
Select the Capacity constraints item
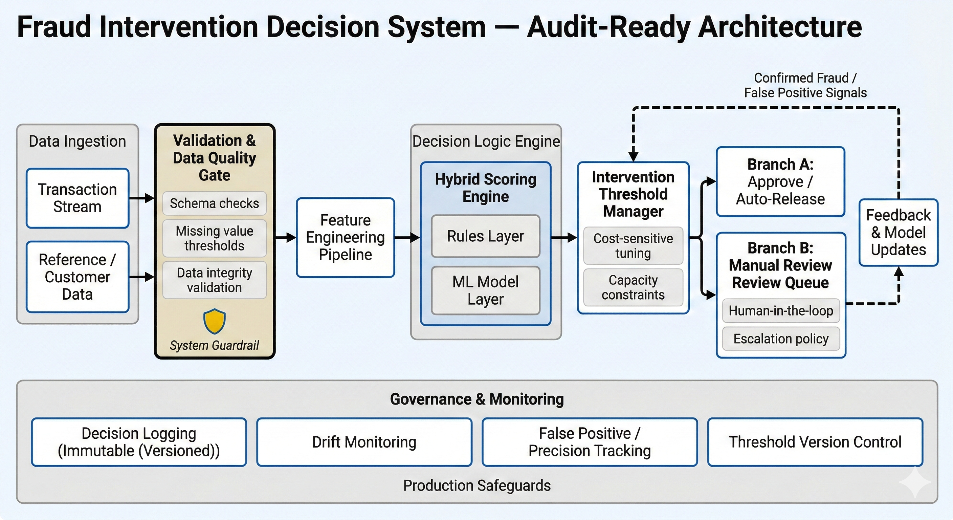point(633,287)
